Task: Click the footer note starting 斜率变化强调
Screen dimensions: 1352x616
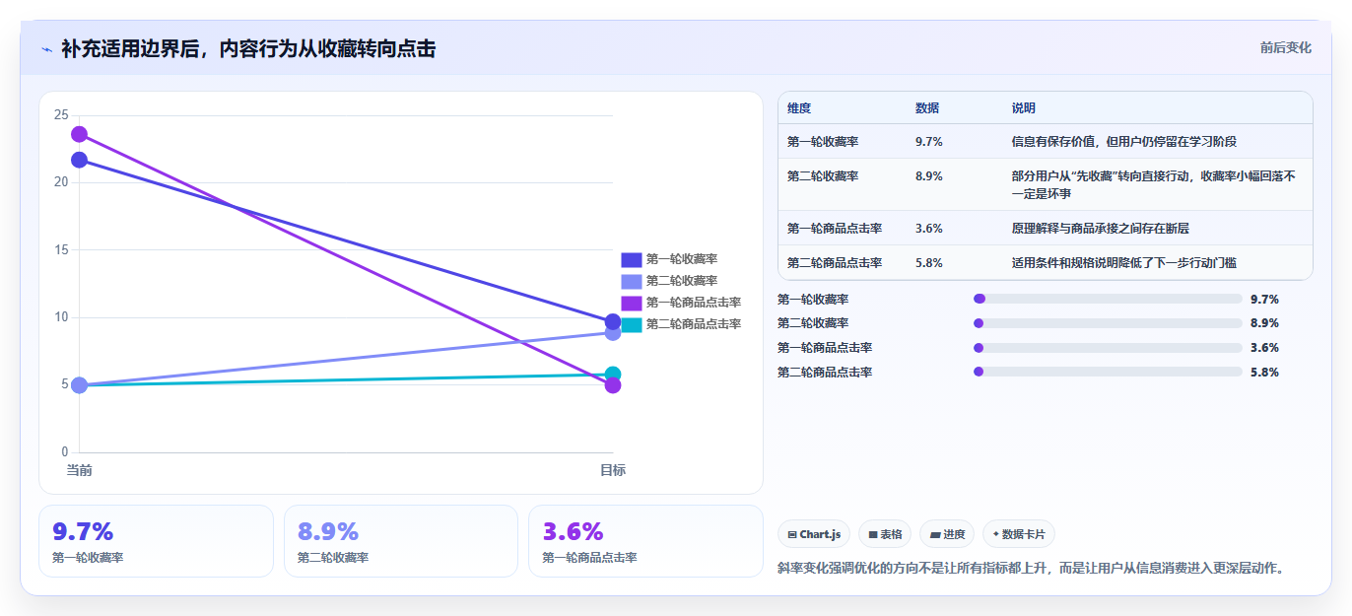Action: [x=1032, y=569]
